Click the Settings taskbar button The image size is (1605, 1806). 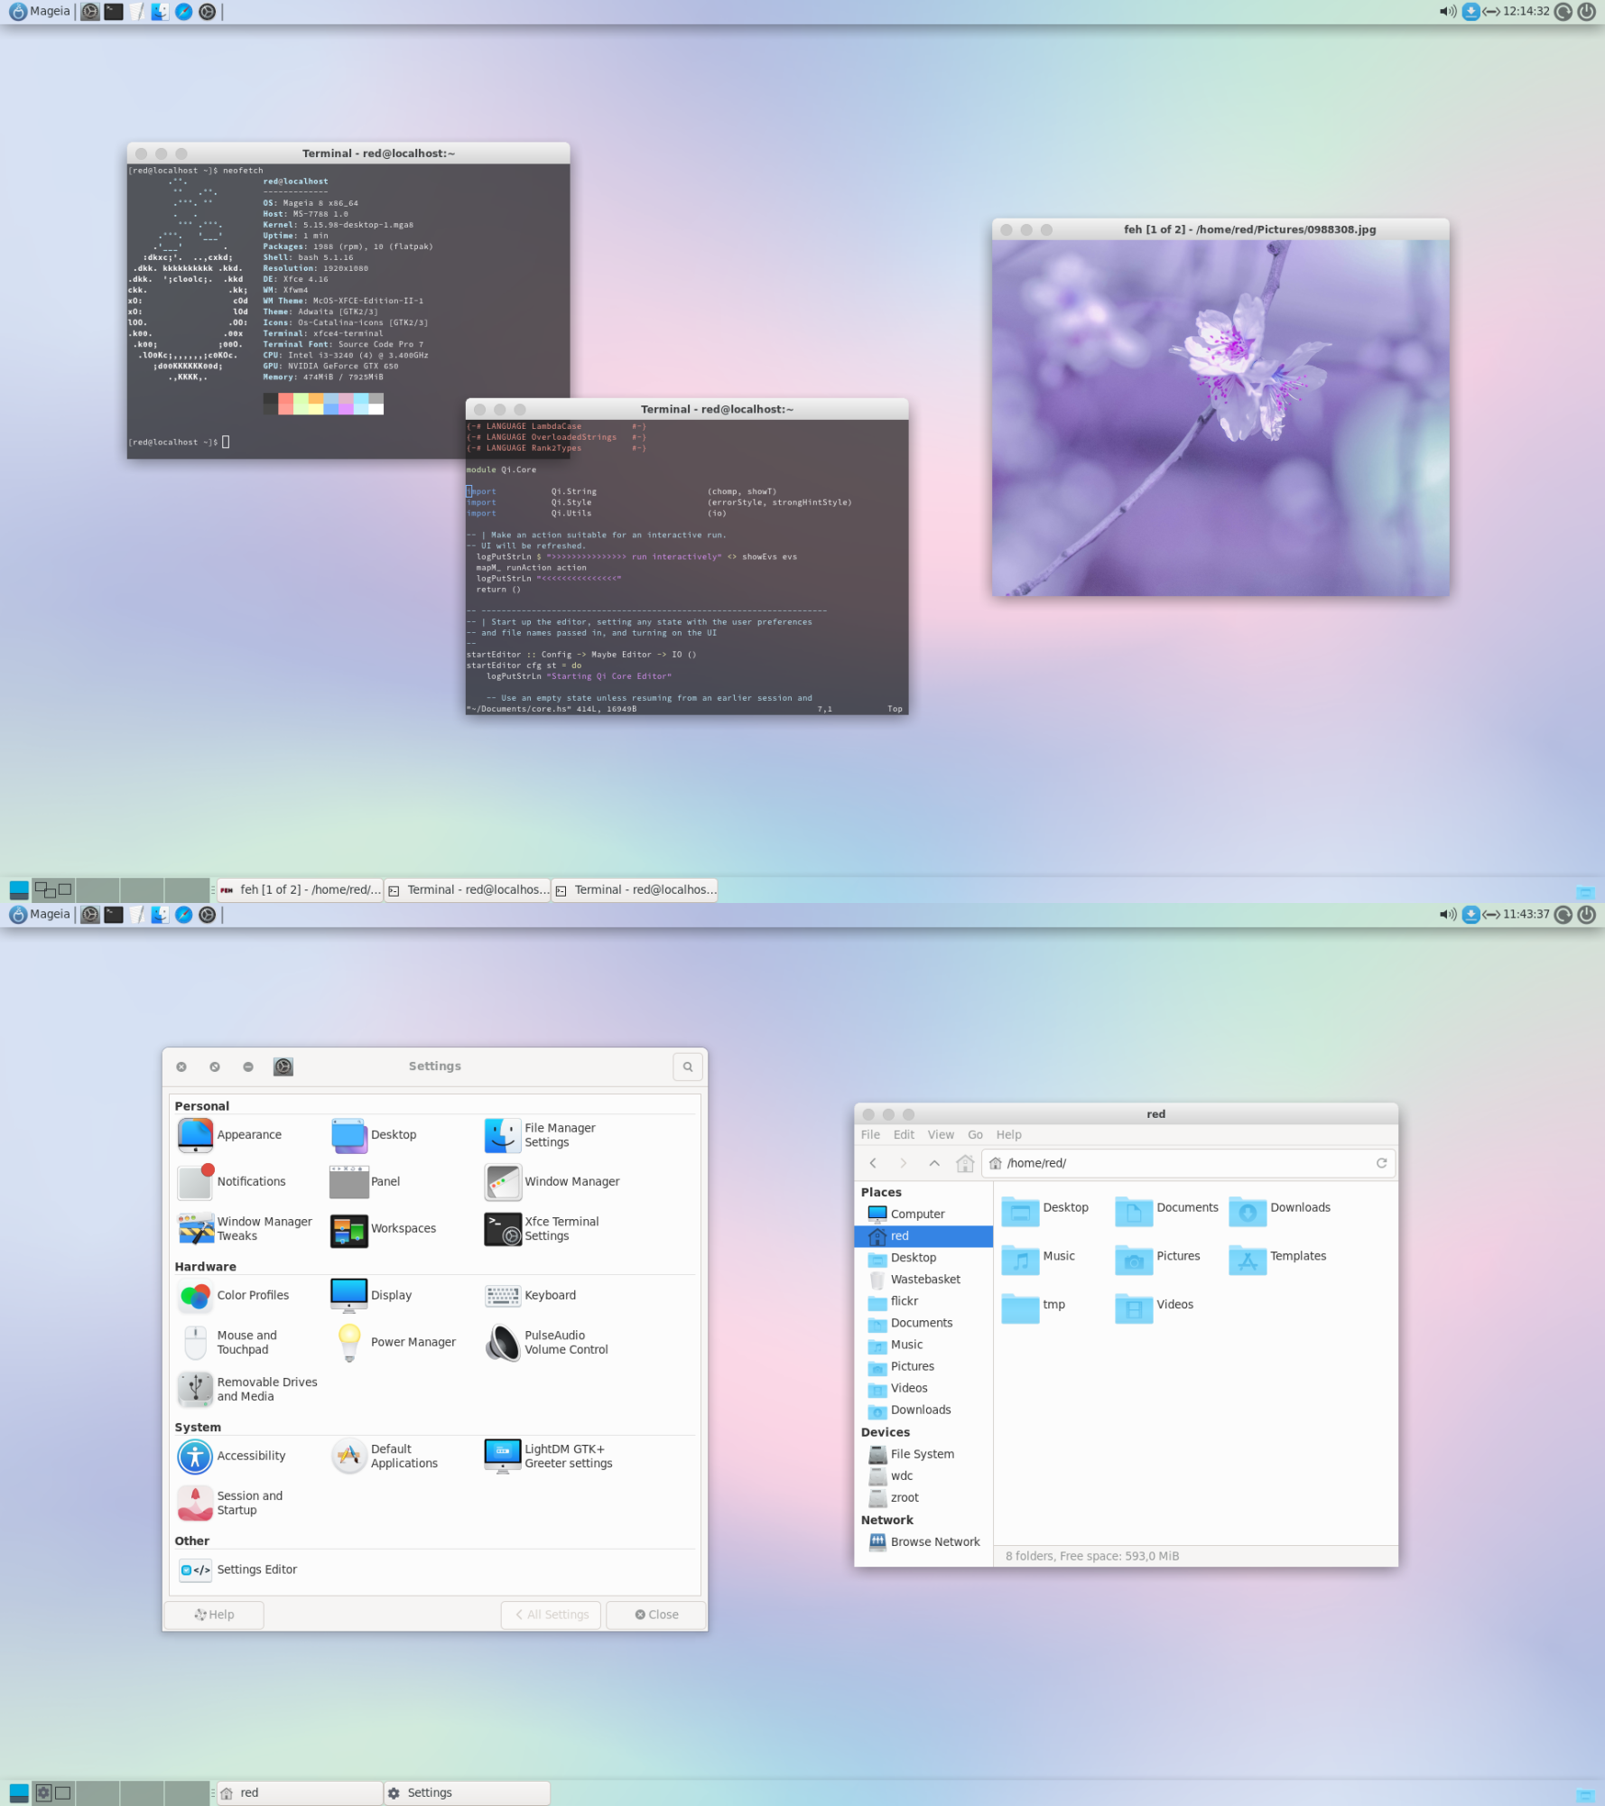coord(467,1793)
